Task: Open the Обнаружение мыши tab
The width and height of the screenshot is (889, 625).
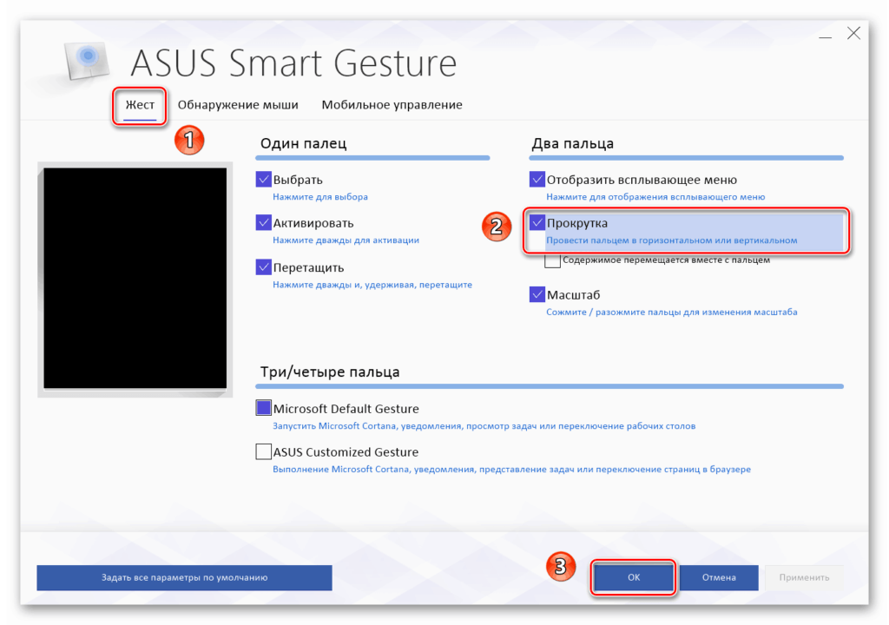Action: point(238,105)
